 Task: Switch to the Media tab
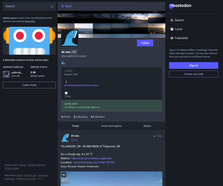(x=147, y=126)
